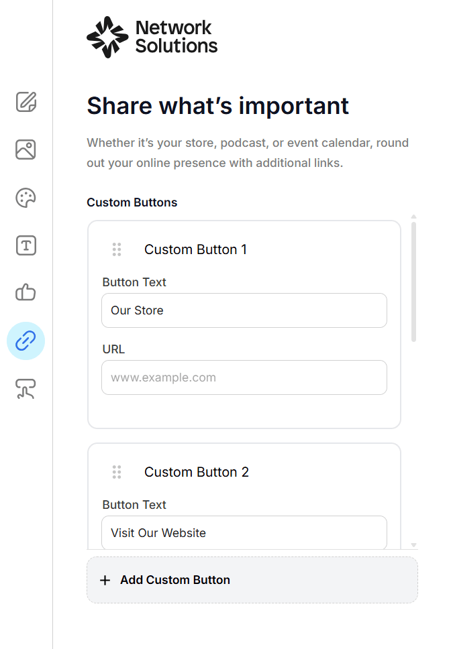Click the cursor icon at the sidebar bottom

coord(26,389)
